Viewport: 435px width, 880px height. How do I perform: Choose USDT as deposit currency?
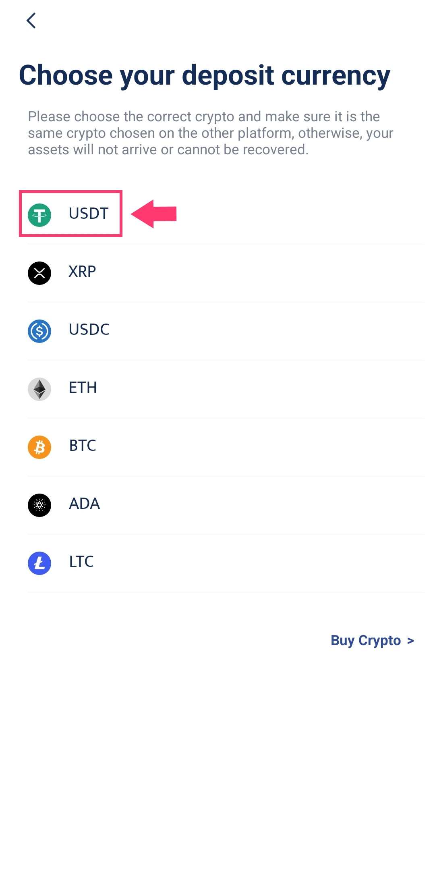coord(89,214)
